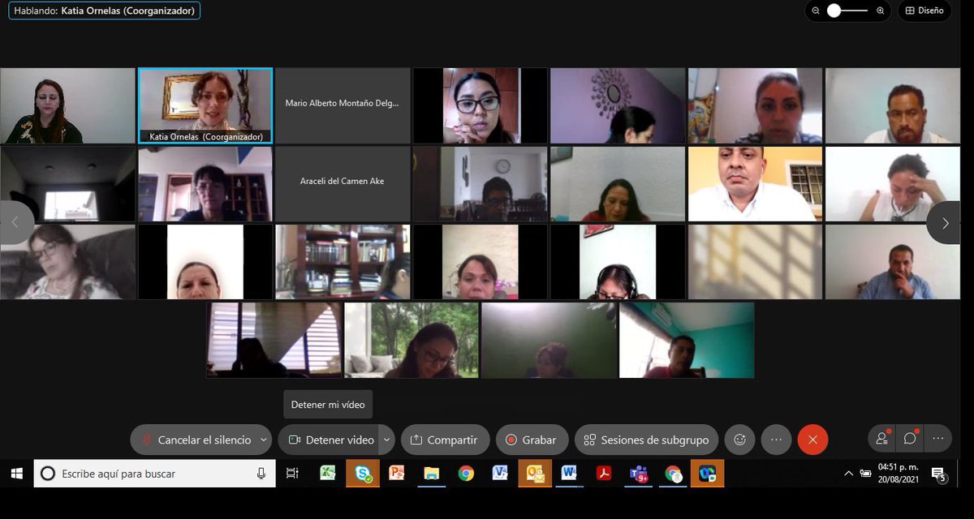Open audio options arrow beside Cancelar el silencio
The image size is (974, 519).
[x=264, y=440]
